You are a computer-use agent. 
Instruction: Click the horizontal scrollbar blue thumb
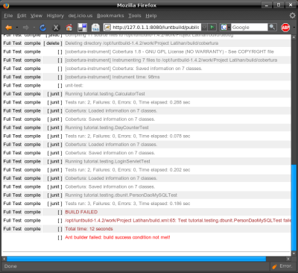[x=136, y=259]
